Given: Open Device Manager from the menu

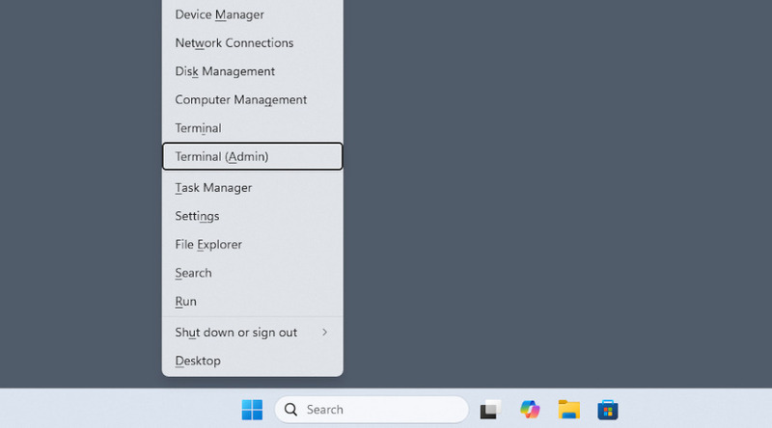Looking at the screenshot, I should [219, 14].
